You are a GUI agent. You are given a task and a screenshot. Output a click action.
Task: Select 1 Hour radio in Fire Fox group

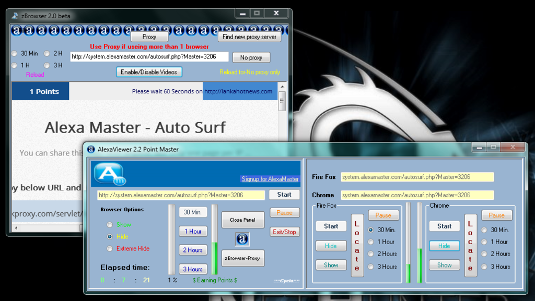click(x=371, y=242)
